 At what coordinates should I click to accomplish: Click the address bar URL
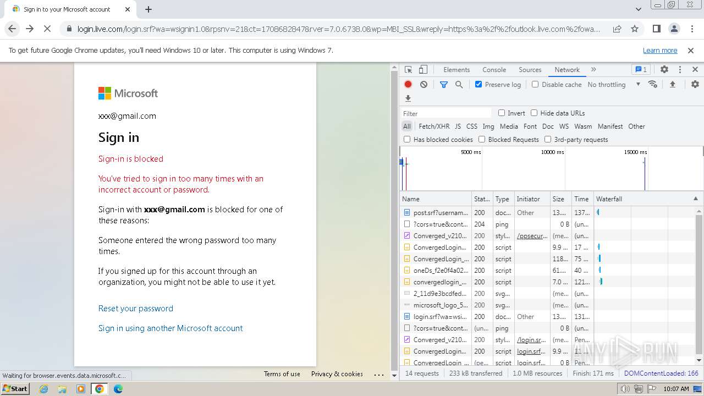(x=338, y=29)
